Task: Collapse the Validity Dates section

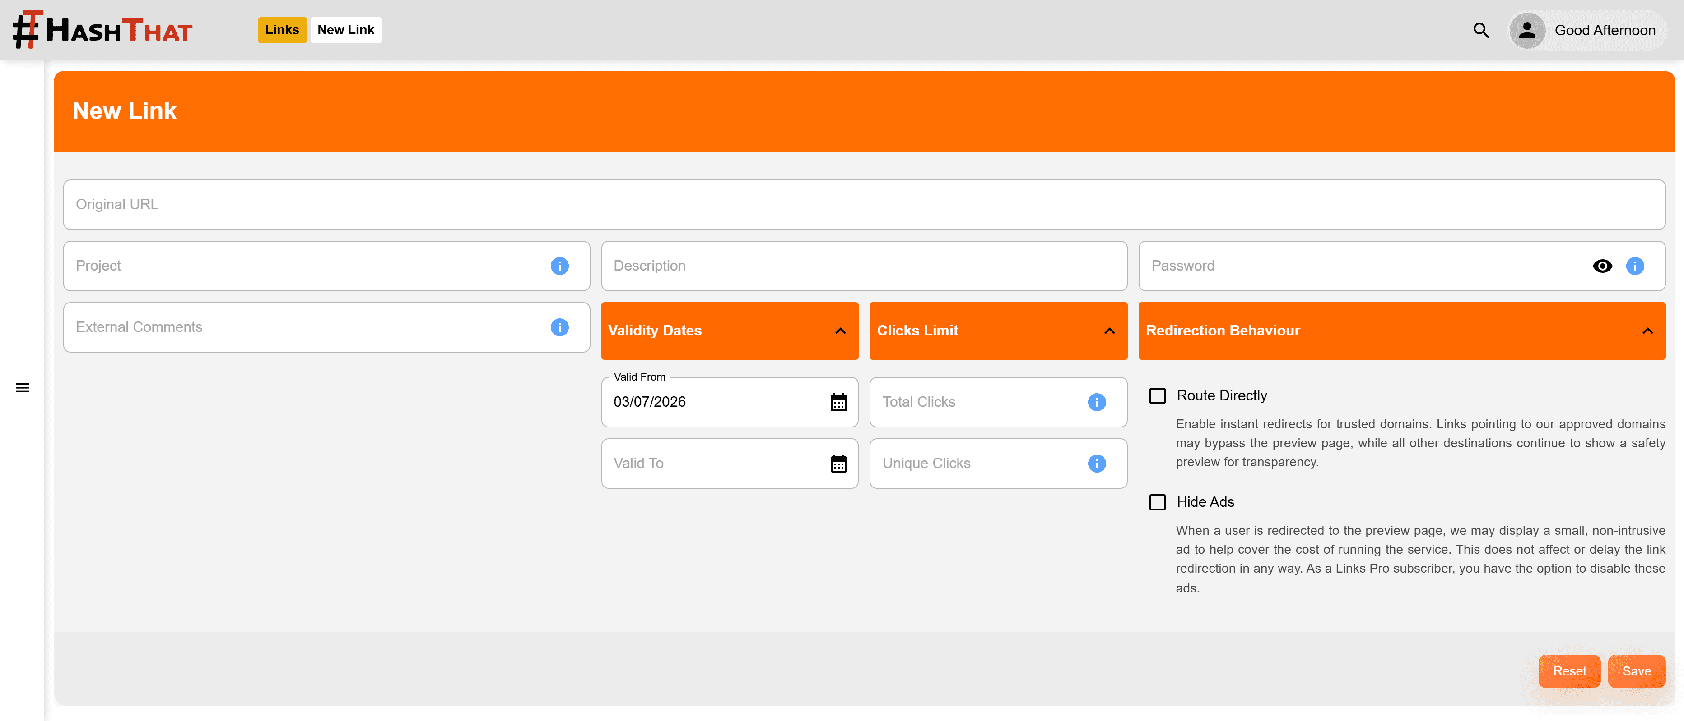Action: [730, 331]
